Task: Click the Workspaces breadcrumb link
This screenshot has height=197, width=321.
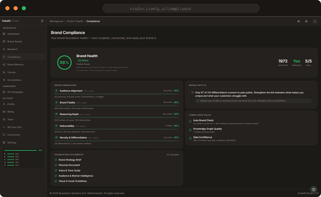Action: pyautogui.click(x=56, y=21)
